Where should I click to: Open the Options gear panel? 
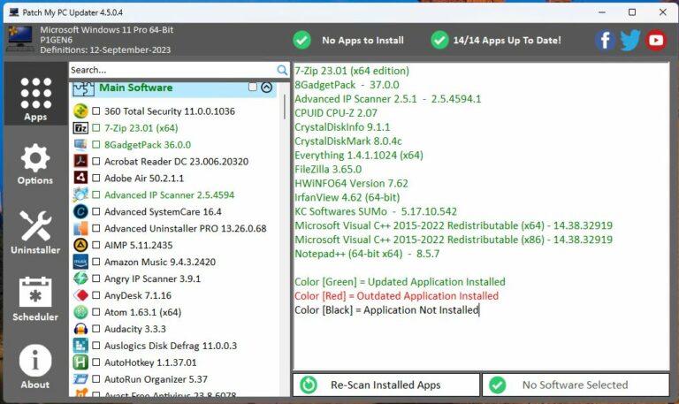coord(35,165)
